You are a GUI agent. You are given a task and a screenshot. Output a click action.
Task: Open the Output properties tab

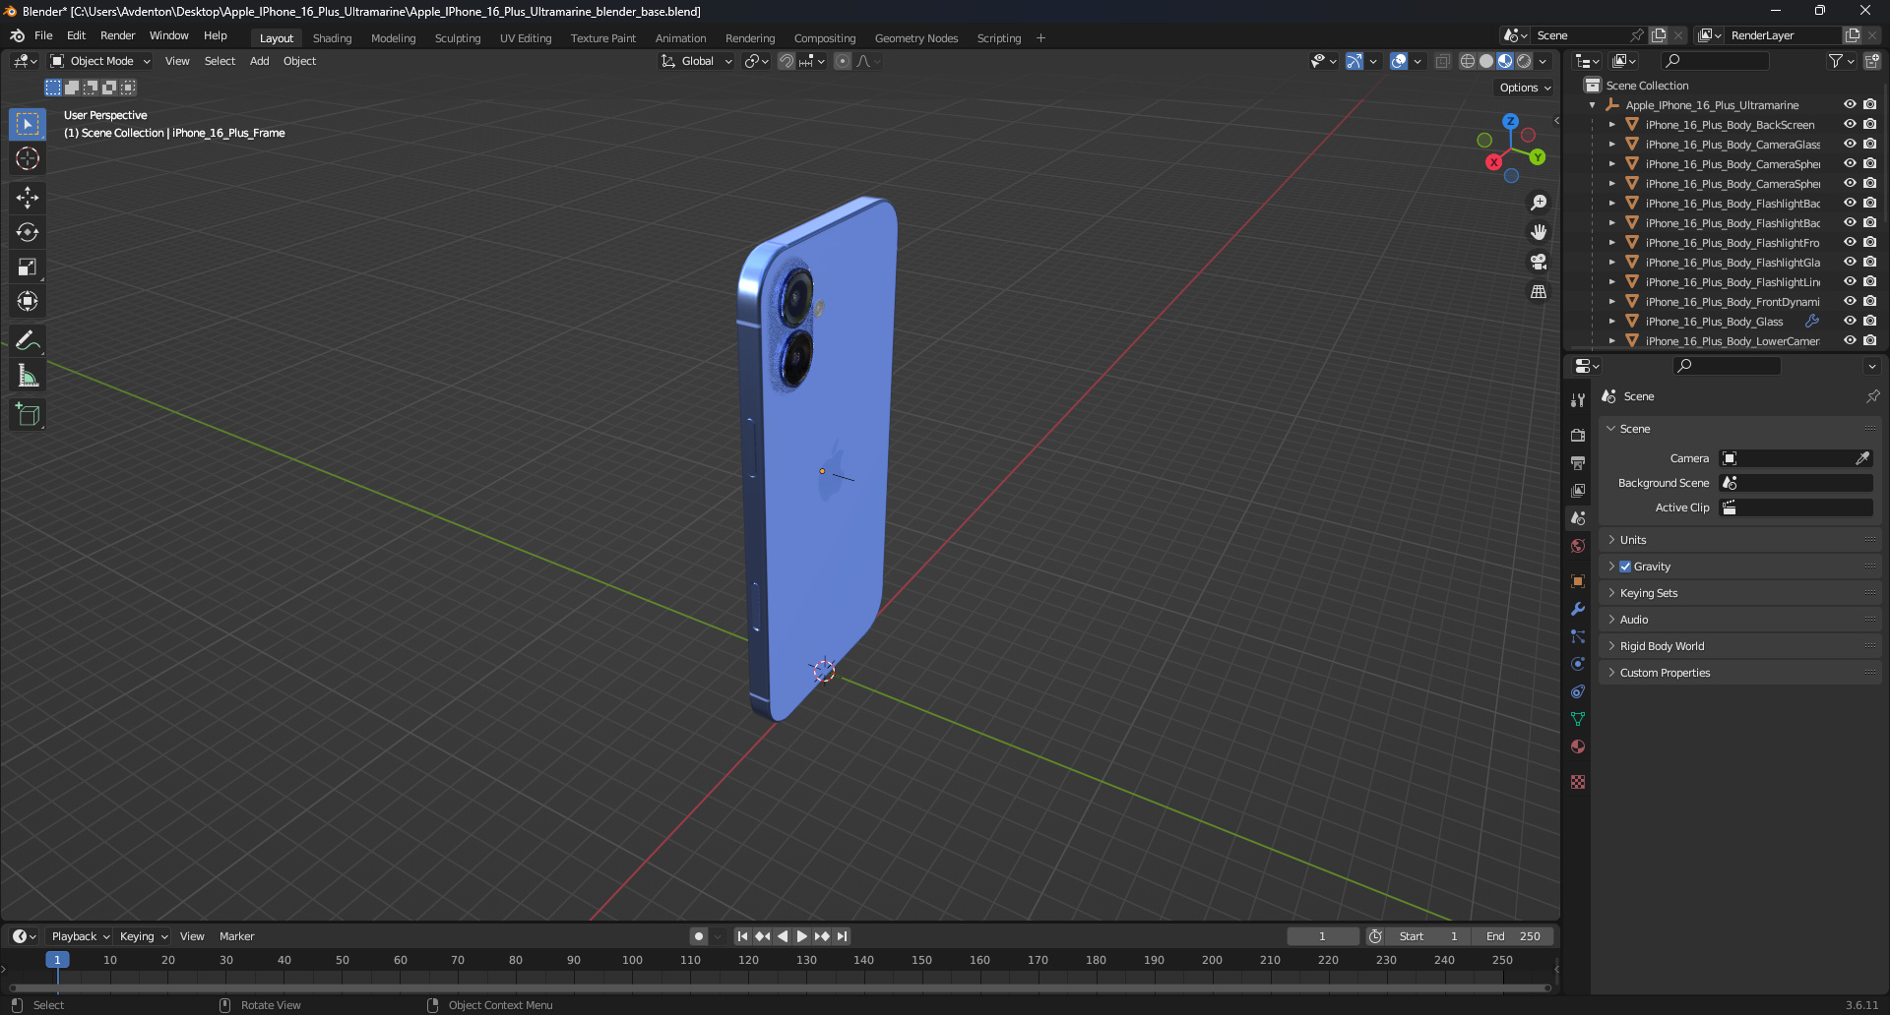pos(1578,462)
